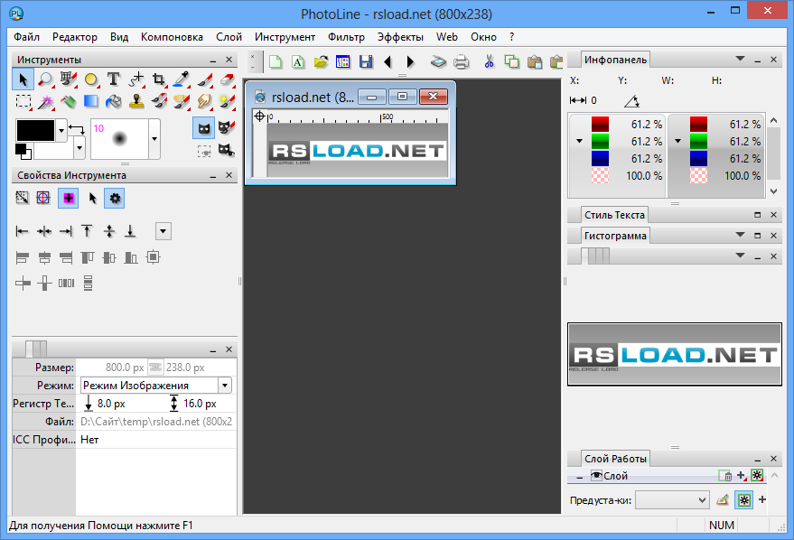Select the dashed rectangle marquee tool
Viewport: 794px width, 540px height.
pos(23,102)
